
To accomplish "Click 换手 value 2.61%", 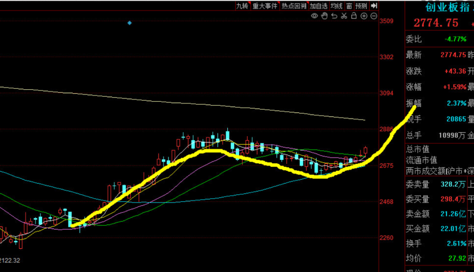I will (456, 243).
